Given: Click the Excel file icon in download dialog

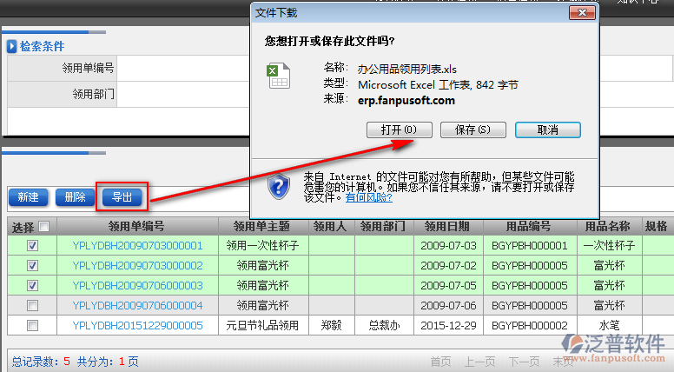Looking at the screenshot, I should coord(279,76).
